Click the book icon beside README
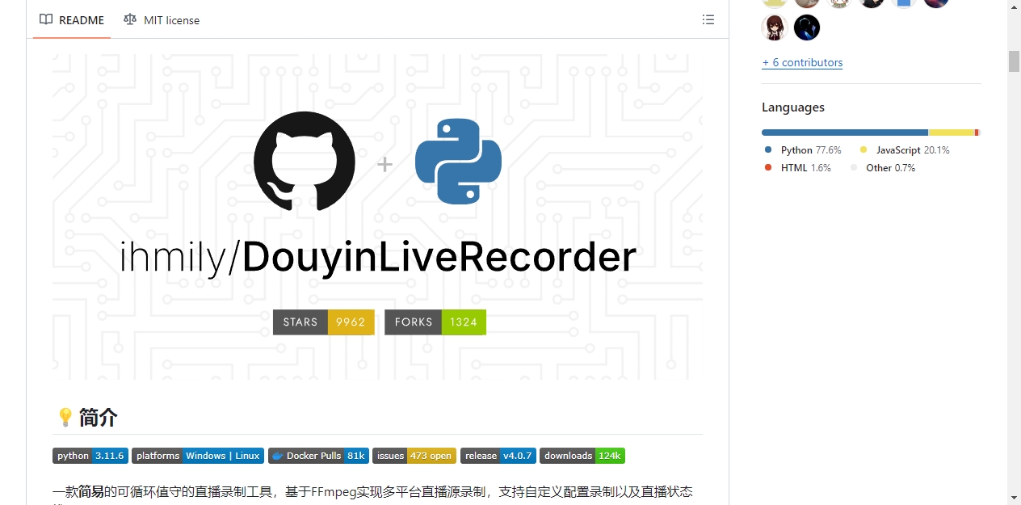This screenshot has height=505, width=1021. click(46, 19)
